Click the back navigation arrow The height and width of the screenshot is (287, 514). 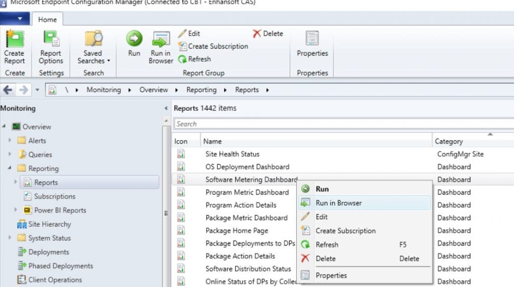(8, 90)
